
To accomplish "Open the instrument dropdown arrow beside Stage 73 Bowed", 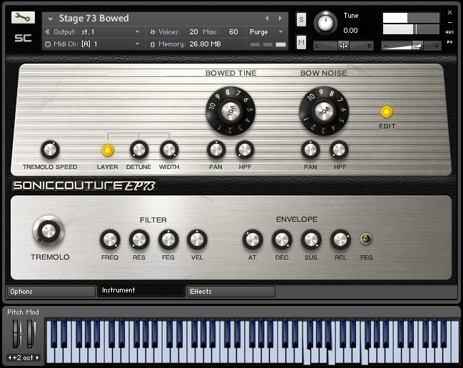I will coord(50,19).
